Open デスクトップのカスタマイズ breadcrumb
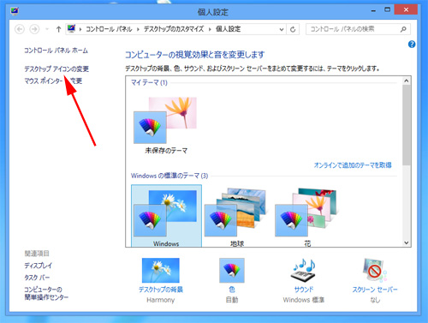 174,29
